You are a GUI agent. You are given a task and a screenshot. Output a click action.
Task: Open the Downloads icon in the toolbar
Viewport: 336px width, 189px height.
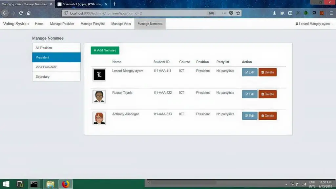(275, 13)
